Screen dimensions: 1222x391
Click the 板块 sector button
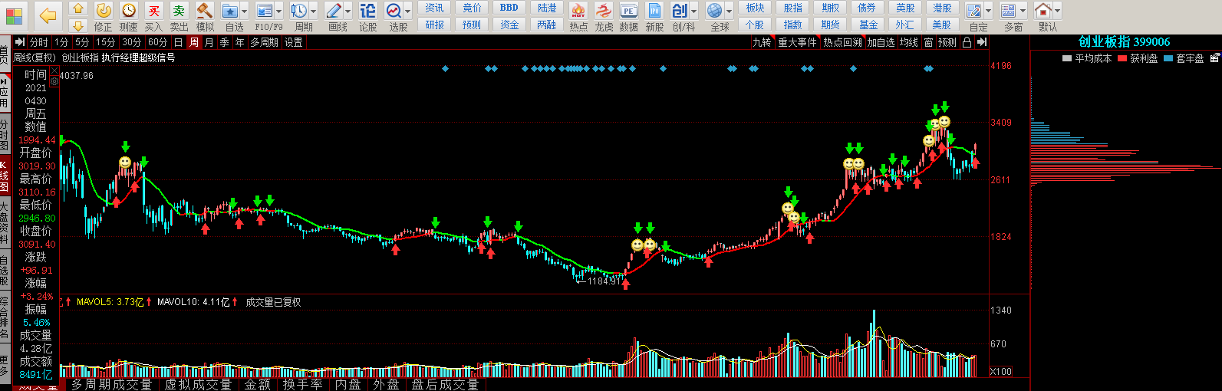(755, 8)
